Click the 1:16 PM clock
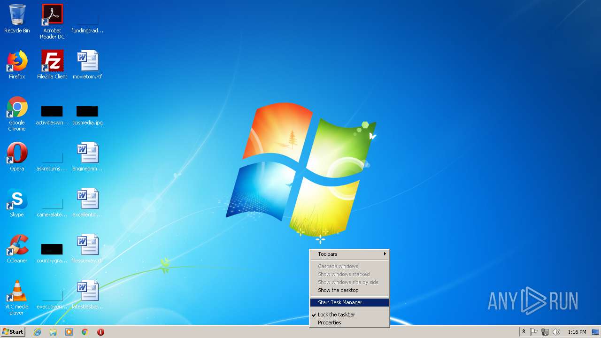The height and width of the screenshot is (338, 601). 577,332
